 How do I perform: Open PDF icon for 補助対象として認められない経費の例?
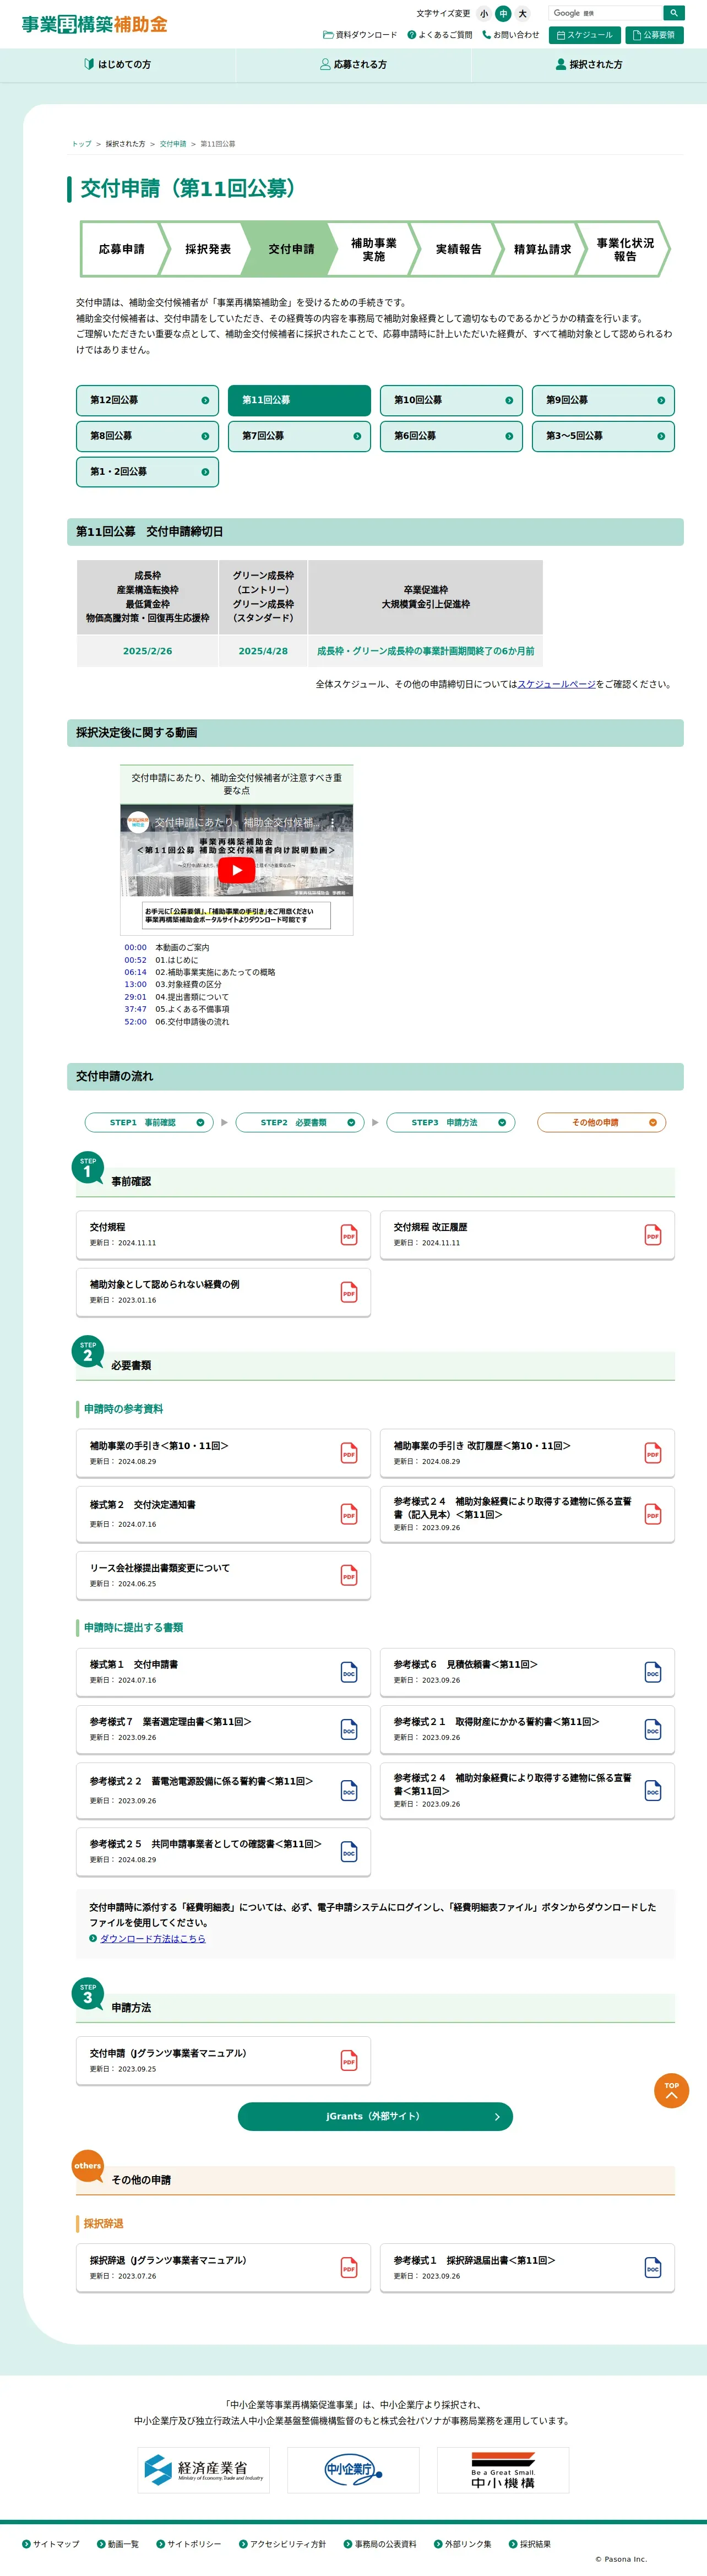[x=349, y=1292]
